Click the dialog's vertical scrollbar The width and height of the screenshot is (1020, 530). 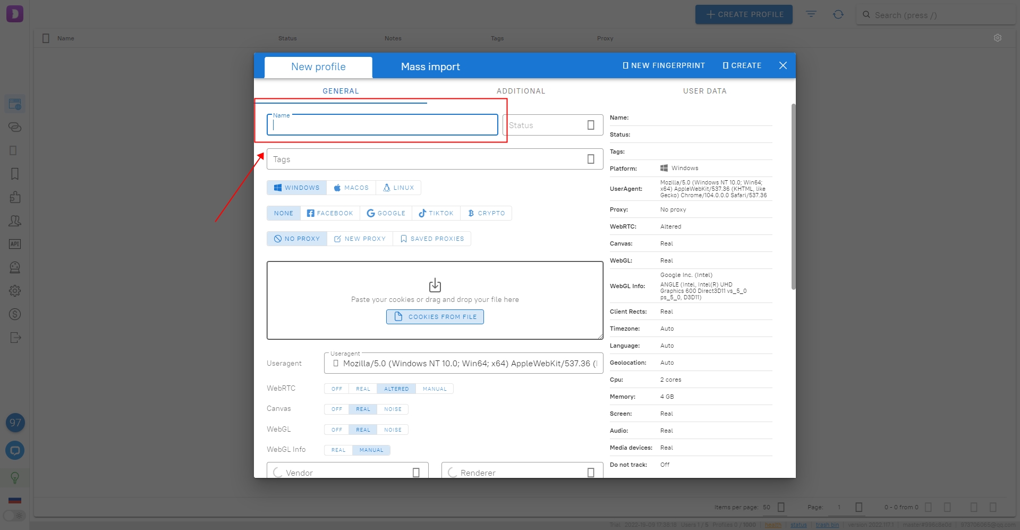click(x=793, y=197)
